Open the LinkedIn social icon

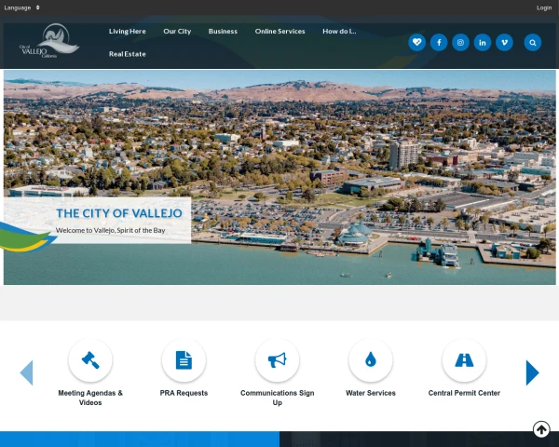(483, 42)
